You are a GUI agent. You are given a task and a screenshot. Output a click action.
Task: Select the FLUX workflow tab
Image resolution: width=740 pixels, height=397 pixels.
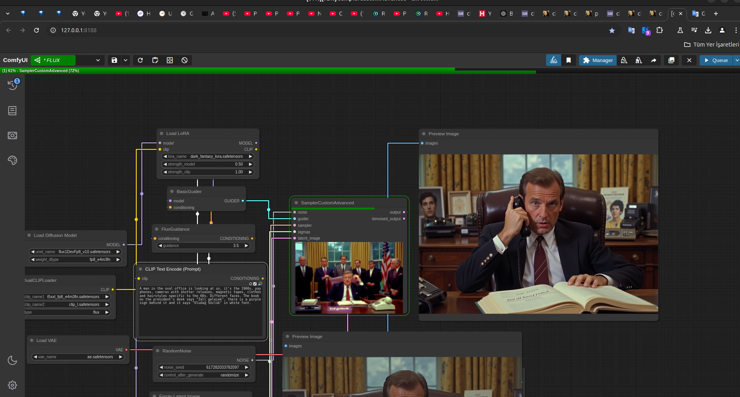tap(53, 60)
